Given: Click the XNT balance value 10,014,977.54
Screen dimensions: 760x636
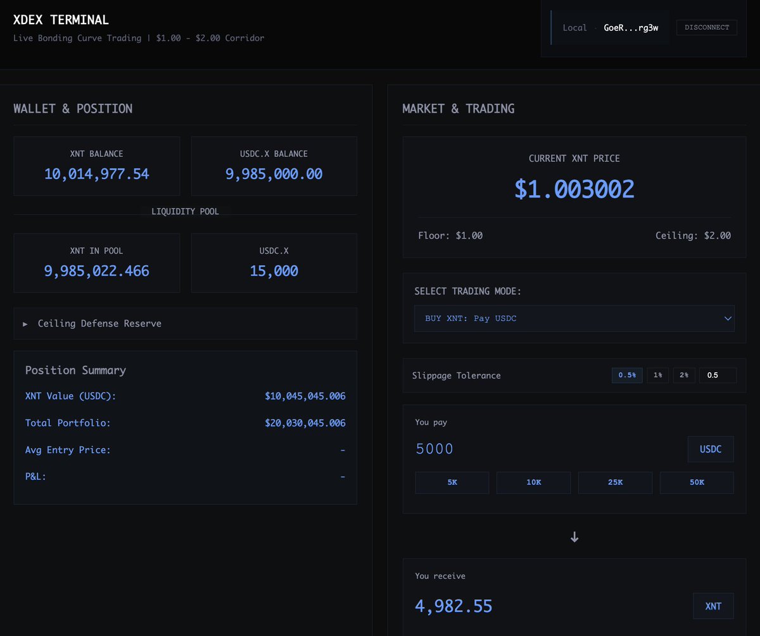Looking at the screenshot, I should tap(97, 174).
